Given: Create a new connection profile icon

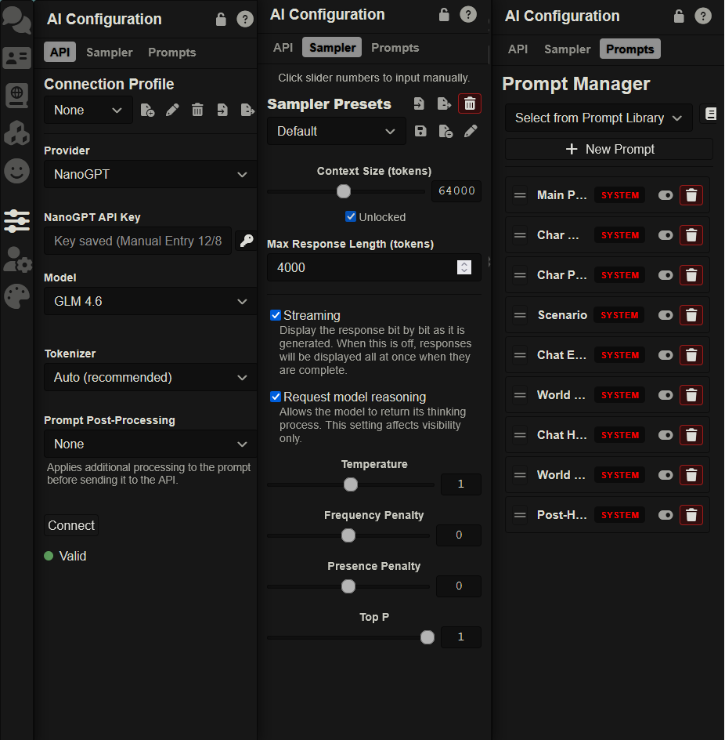Looking at the screenshot, I should coord(147,110).
